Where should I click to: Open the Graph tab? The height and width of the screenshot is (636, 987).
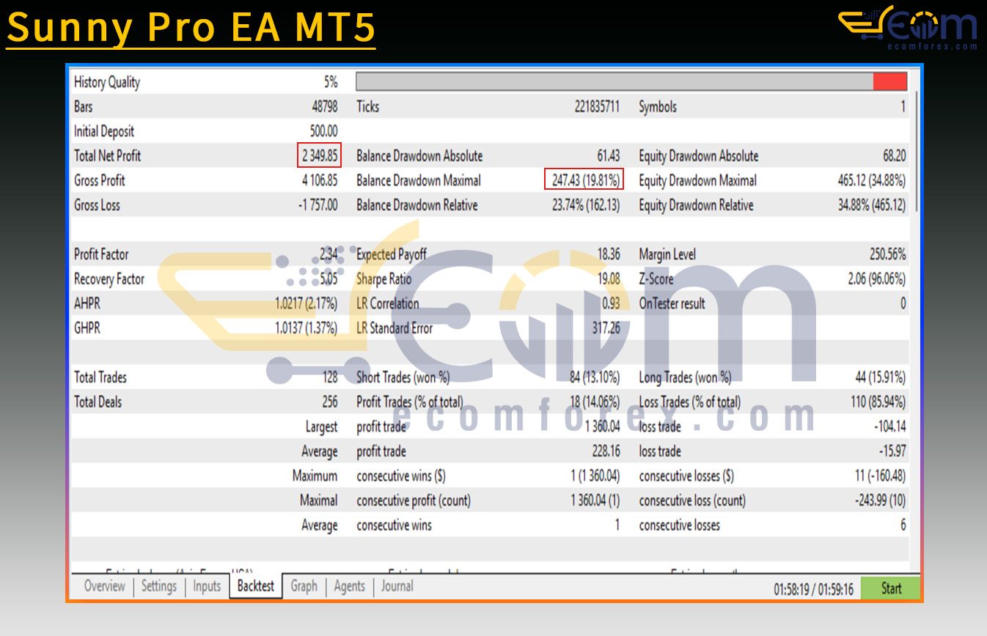304,586
